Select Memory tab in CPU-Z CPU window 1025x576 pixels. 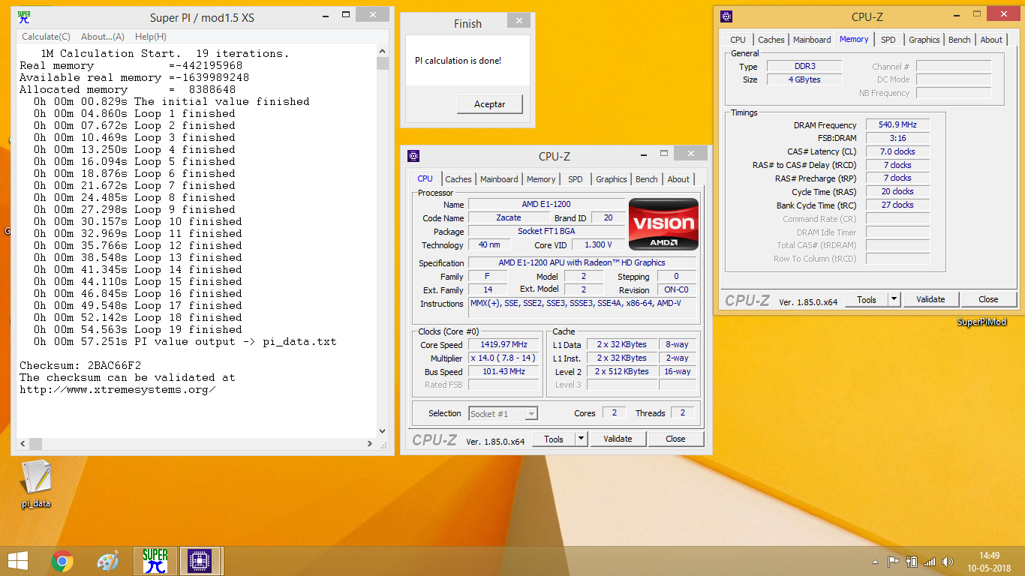[x=541, y=179]
